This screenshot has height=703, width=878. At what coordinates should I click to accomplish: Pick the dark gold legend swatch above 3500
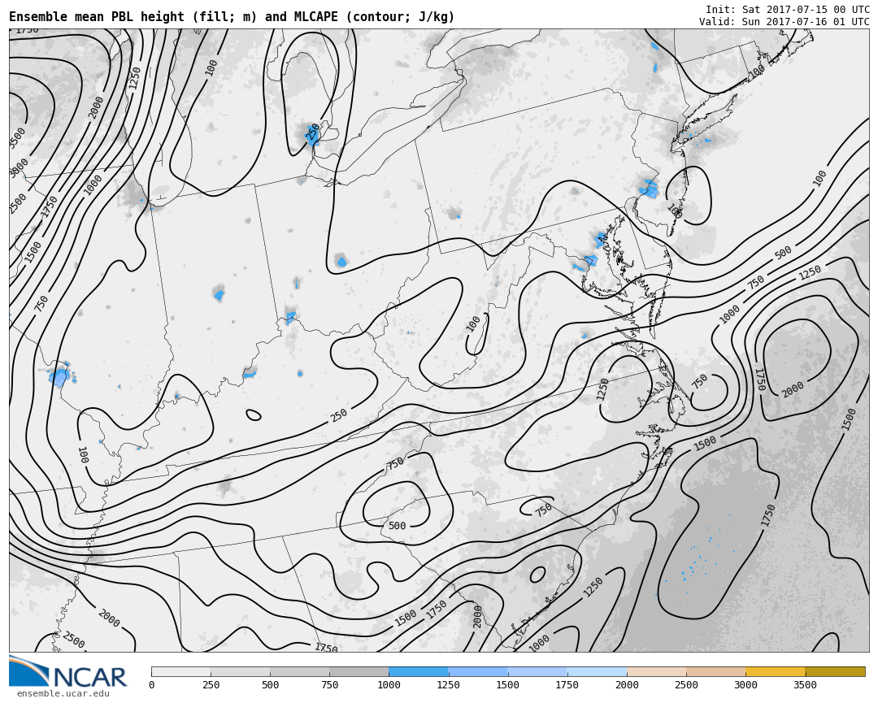[x=835, y=671]
